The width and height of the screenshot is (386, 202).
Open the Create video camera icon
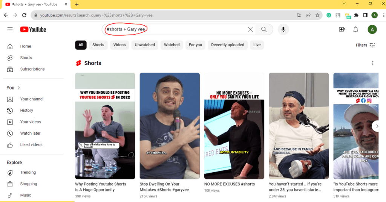click(x=342, y=29)
